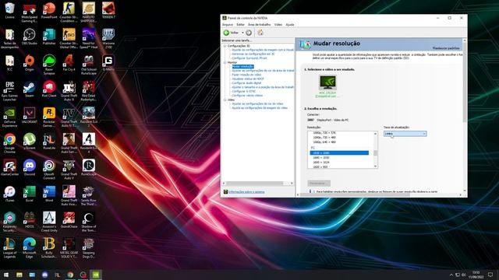
Task: Open the Word desktop icon
Action: pos(49,194)
